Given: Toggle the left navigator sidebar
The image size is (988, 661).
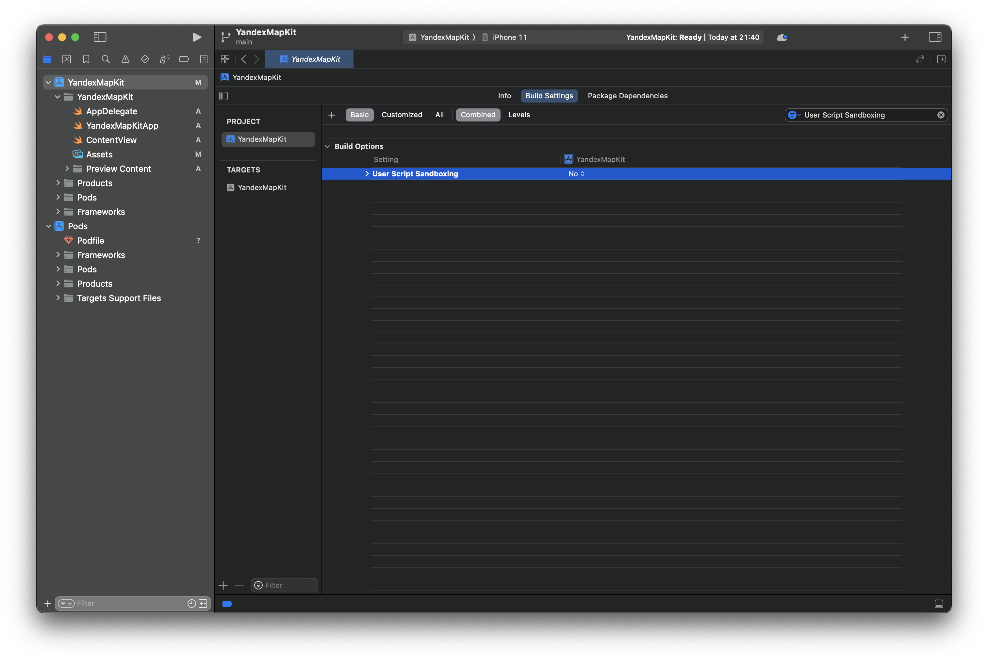Looking at the screenshot, I should [x=100, y=37].
